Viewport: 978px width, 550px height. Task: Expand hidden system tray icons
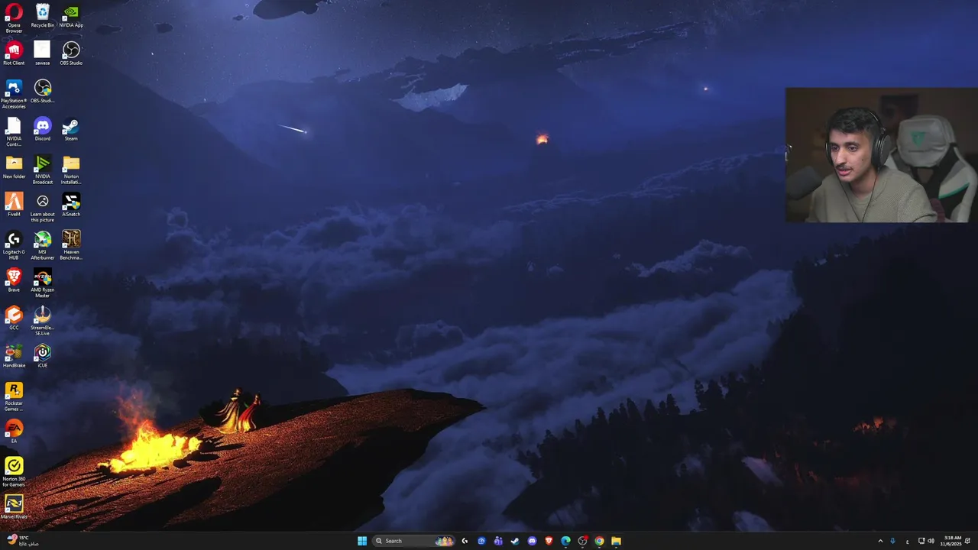(x=880, y=541)
